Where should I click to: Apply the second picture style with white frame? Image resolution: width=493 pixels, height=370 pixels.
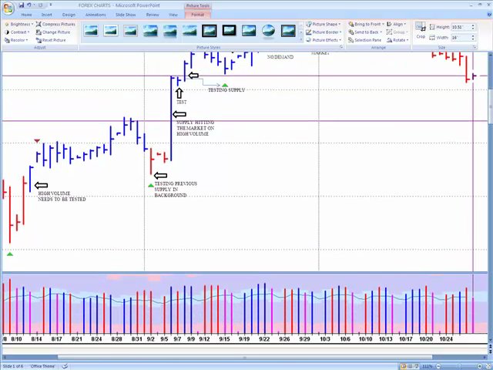111,31
